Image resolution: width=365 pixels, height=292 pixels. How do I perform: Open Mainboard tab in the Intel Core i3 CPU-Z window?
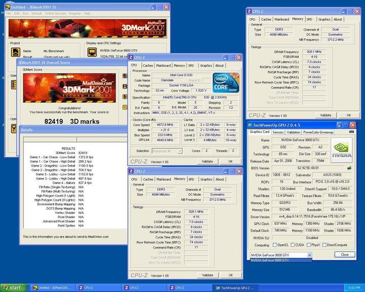coord(163,66)
